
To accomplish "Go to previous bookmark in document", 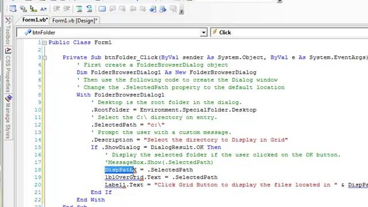I will (153, 9).
